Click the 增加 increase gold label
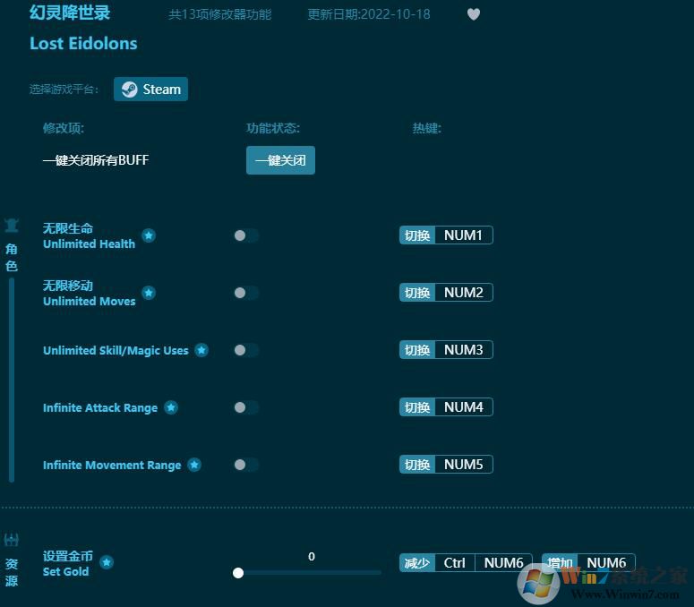The height and width of the screenshot is (607, 694). pyautogui.click(x=560, y=563)
